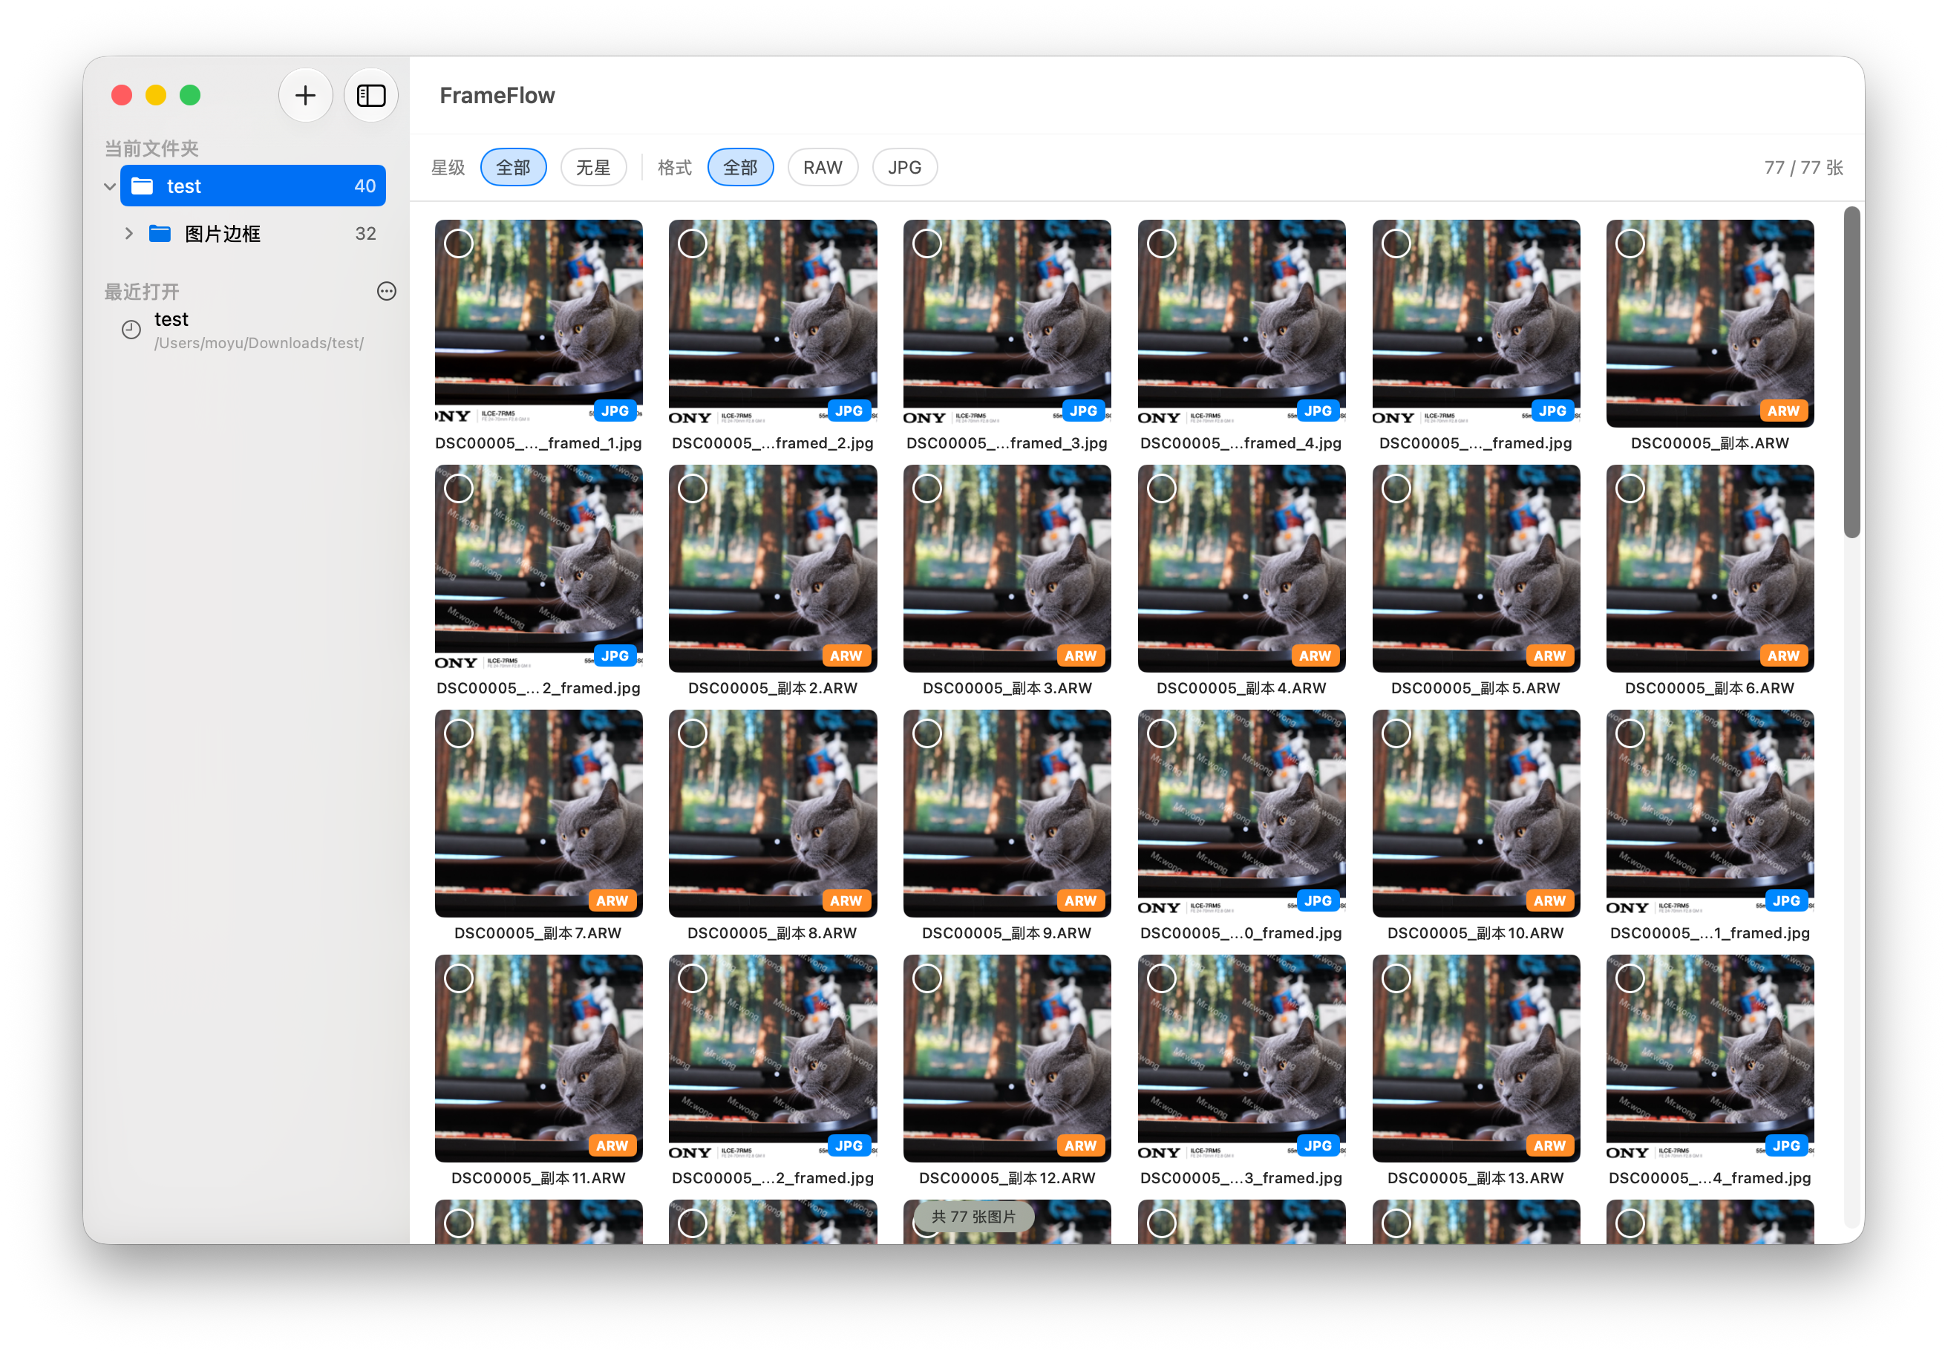Open thumbnail DSC00005_…_framed.jpg in first row
Viewport: 1948px width, 1354px height.
[1475, 323]
